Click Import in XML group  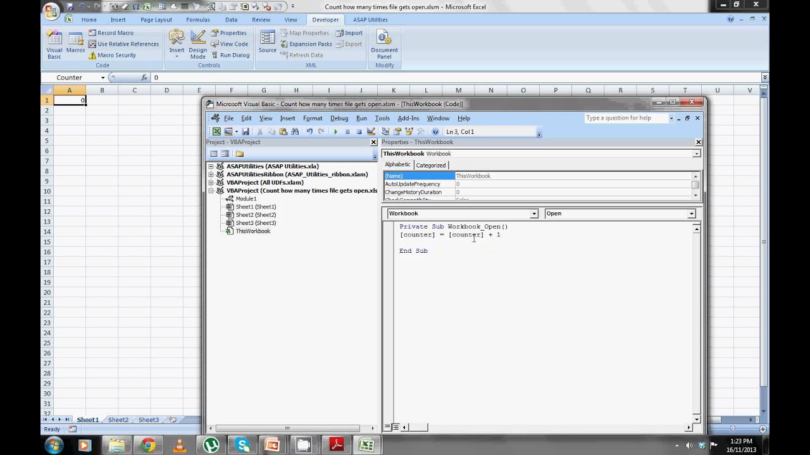coord(349,33)
